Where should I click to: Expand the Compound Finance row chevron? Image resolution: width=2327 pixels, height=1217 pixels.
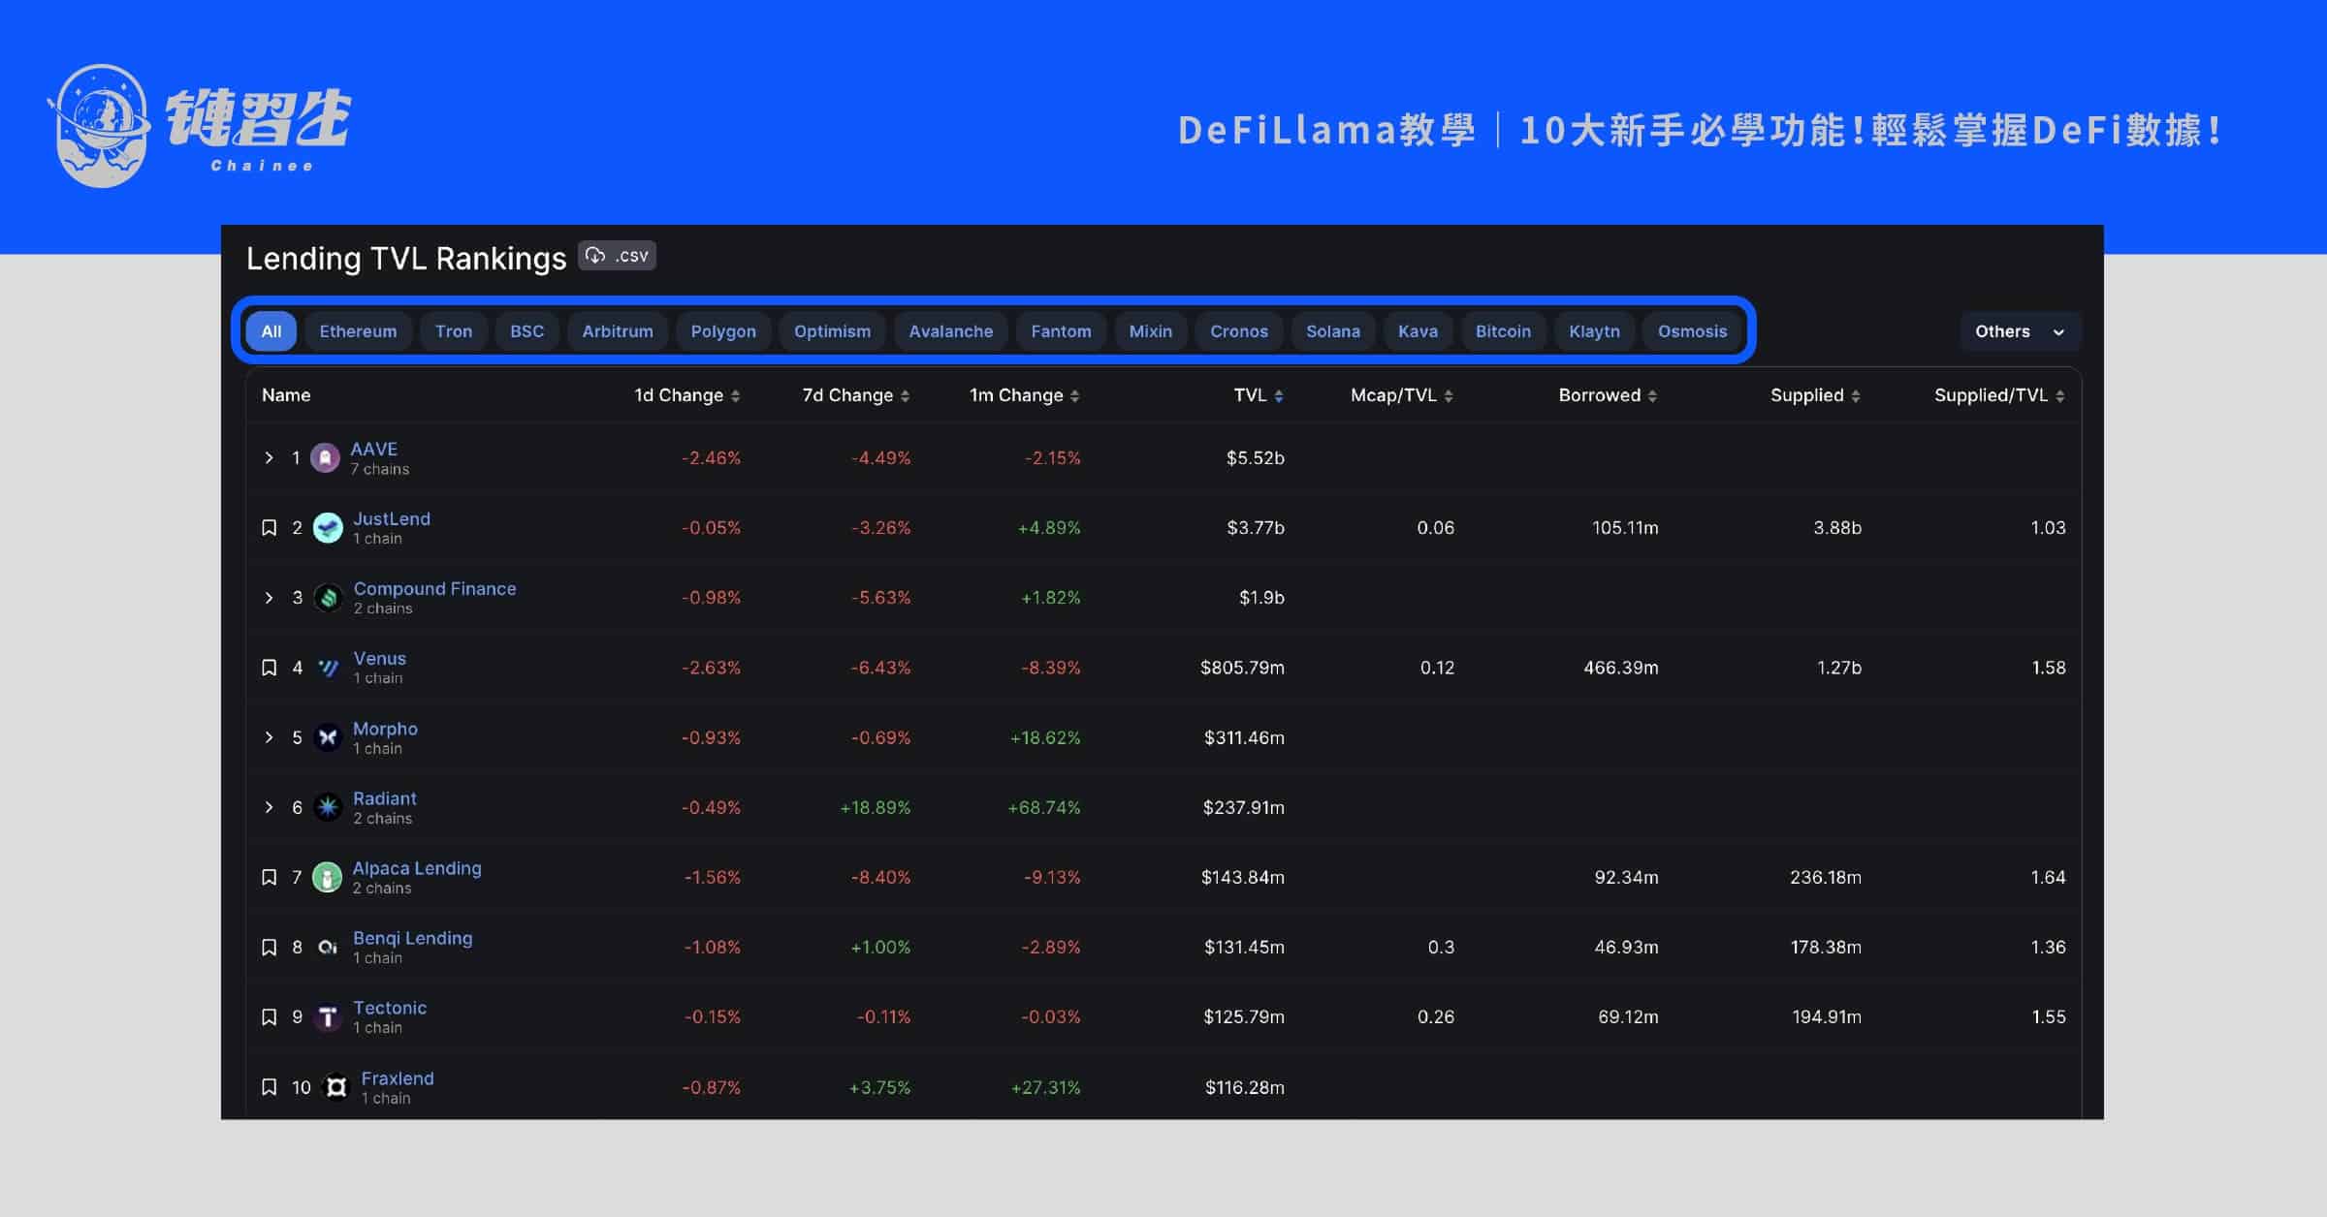point(269,598)
